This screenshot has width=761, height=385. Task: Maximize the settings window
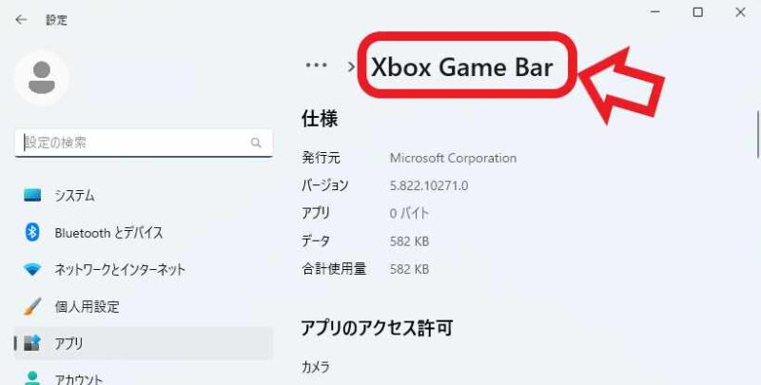(698, 12)
